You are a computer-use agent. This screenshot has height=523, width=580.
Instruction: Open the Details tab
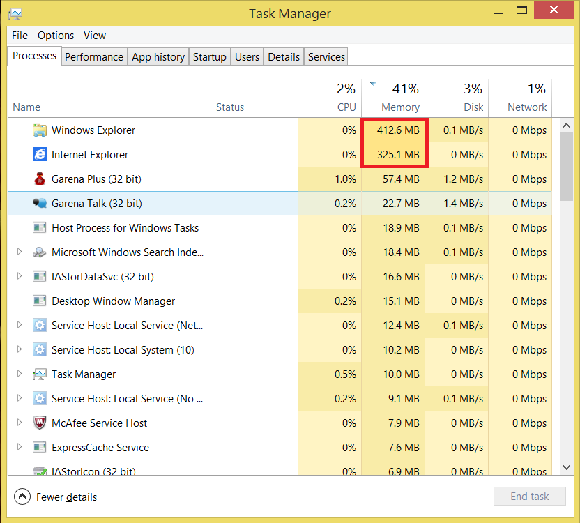coord(284,57)
